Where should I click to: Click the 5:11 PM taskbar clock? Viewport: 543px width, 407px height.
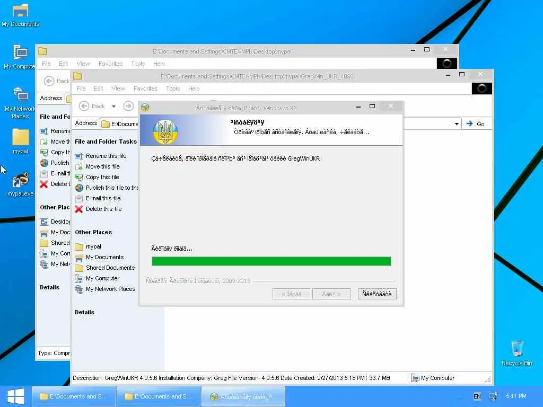(x=516, y=396)
